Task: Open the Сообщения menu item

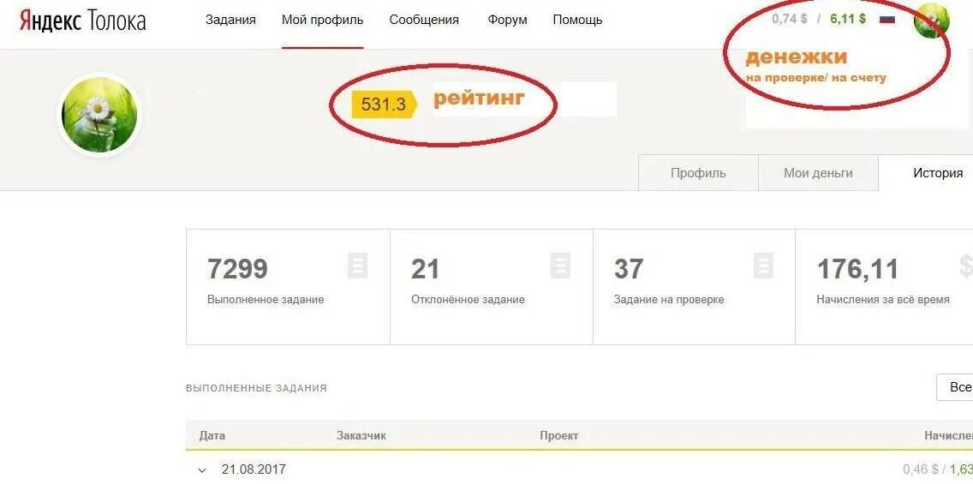Action: coord(424,20)
